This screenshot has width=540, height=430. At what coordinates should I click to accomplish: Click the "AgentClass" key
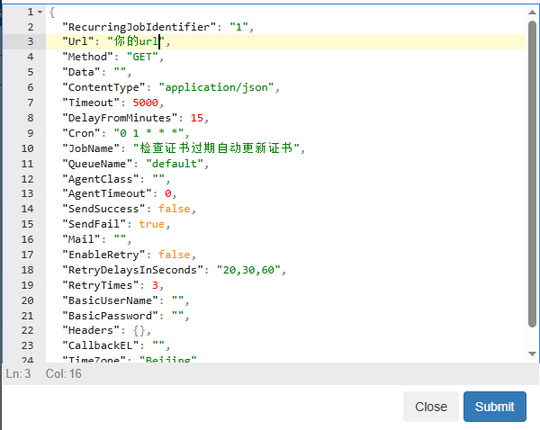click(101, 179)
